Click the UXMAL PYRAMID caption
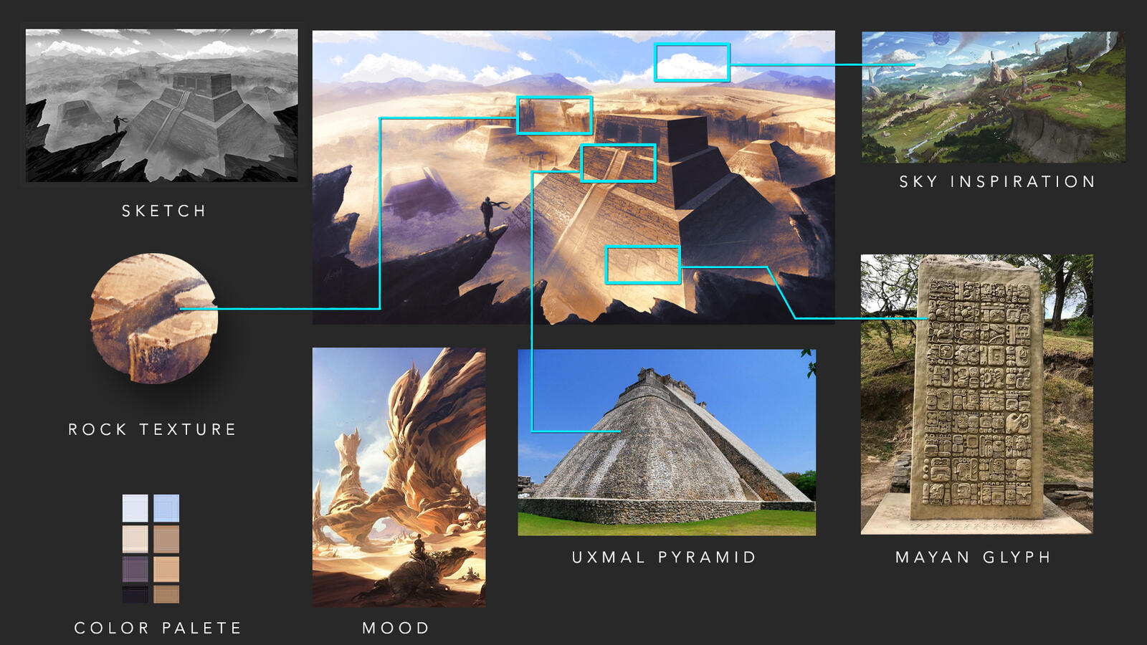Screen dimensions: 1147x645 [x=664, y=558]
